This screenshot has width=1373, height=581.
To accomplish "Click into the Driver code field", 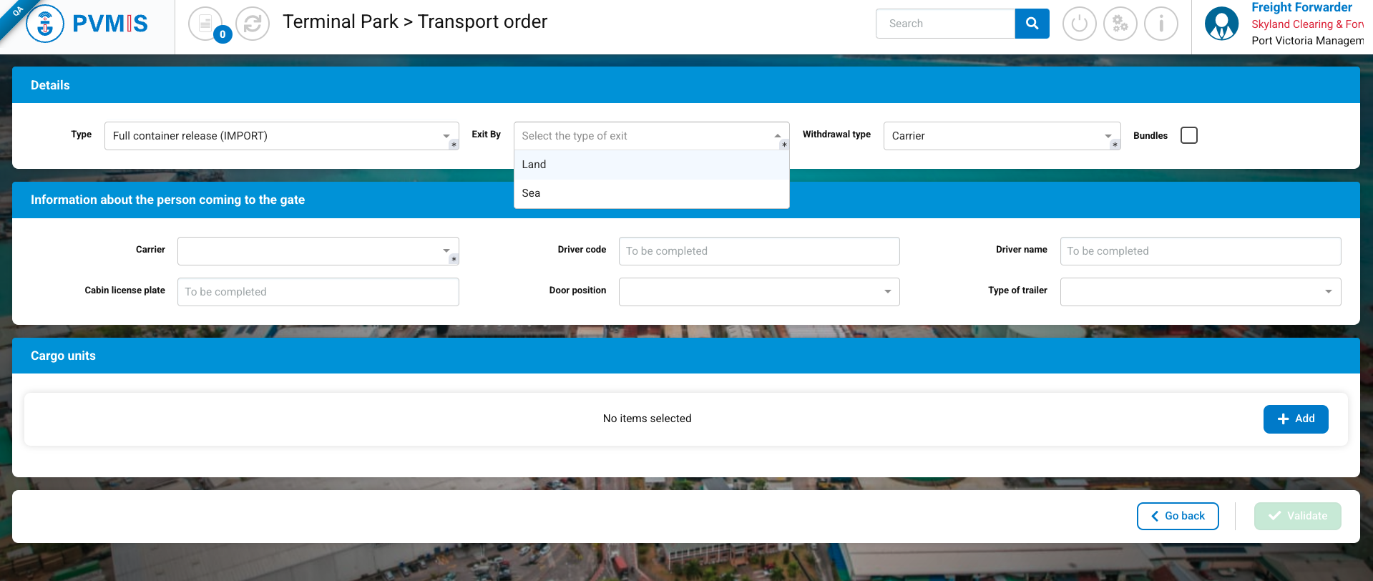I will point(758,251).
